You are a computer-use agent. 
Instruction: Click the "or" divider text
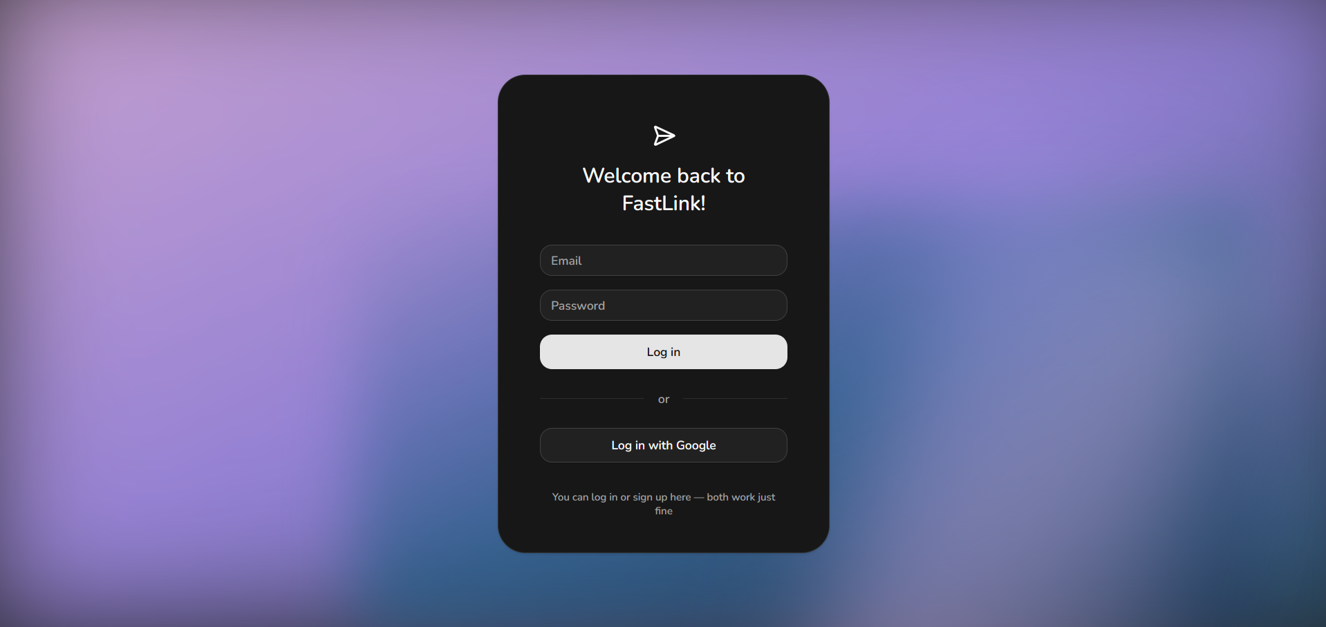pos(664,400)
